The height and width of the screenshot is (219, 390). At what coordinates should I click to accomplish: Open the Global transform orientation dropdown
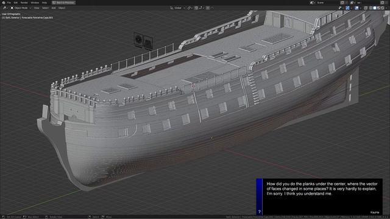[x=177, y=8]
